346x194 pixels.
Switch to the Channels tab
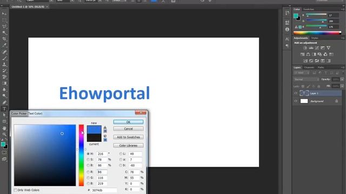tap(309, 67)
